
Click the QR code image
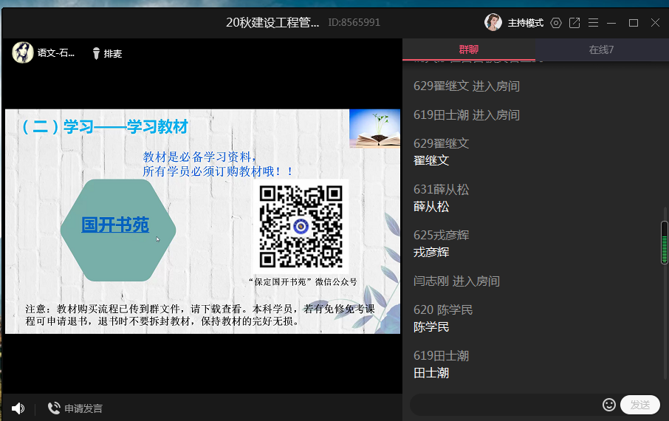point(301,226)
